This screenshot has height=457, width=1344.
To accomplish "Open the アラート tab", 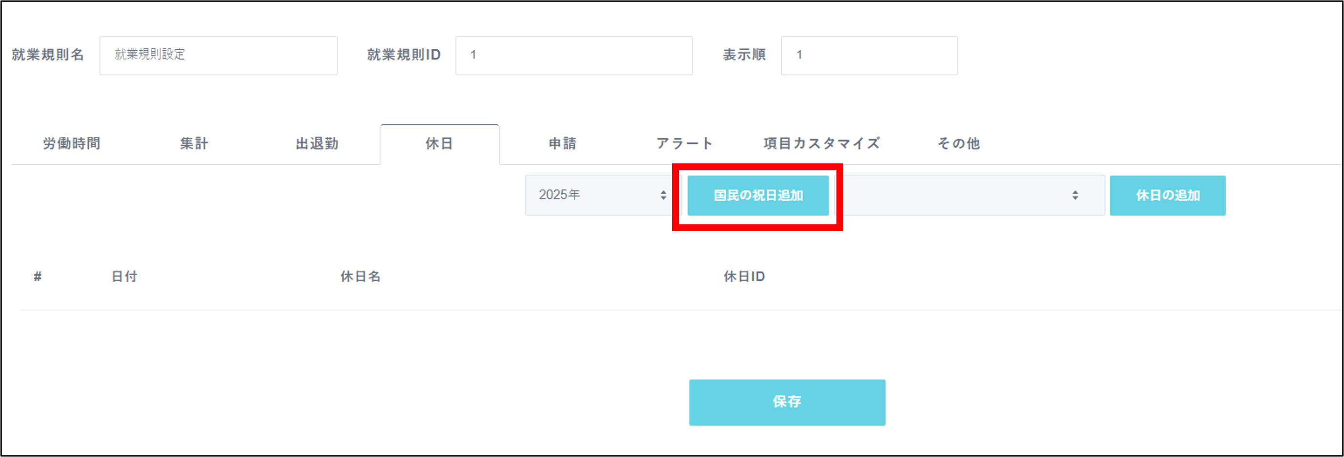I will tap(685, 143).
